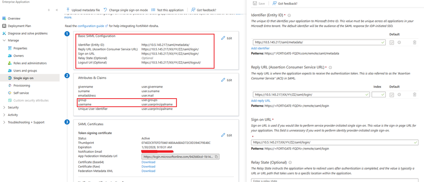The height and width of the screenshot is (182, 424).
Task: Show info next to identifier Default checkbox
Action: click(399, 42)
